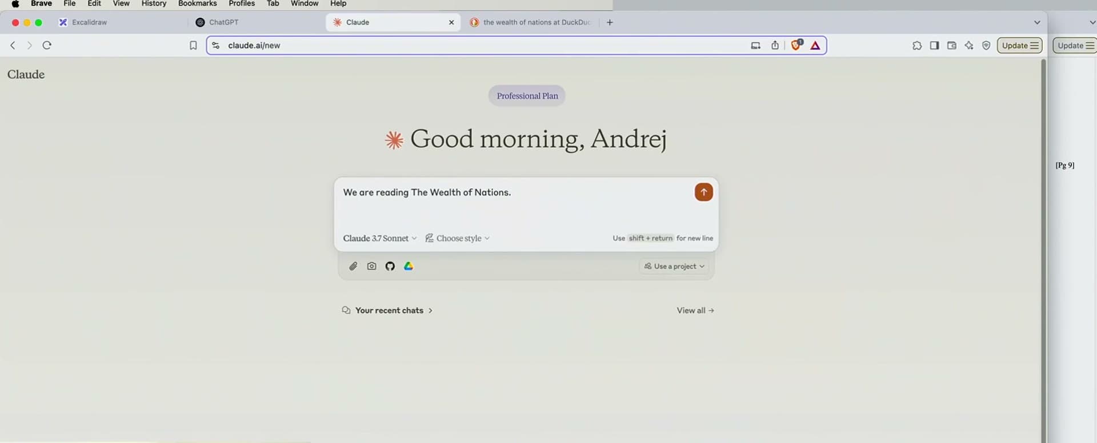Open the File menu

point(69,3)
